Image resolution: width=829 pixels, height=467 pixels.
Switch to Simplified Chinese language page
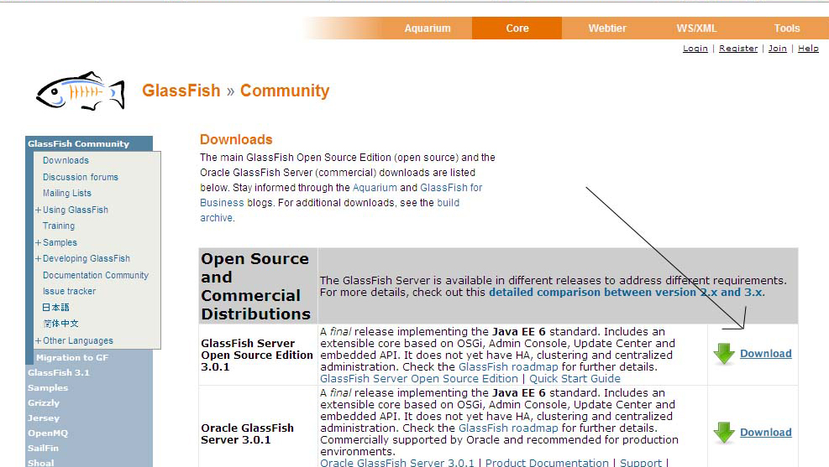pos(60,324)
